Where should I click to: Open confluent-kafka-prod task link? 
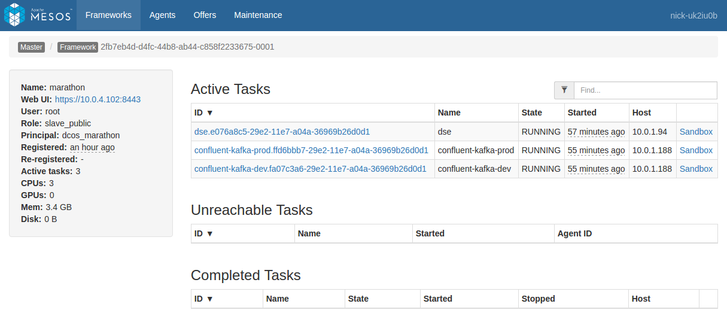point(311,150)
